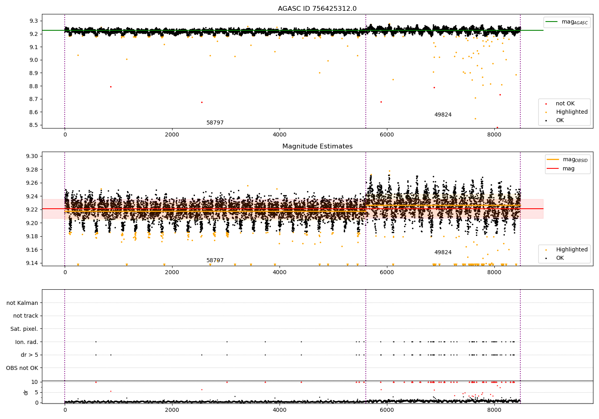The width and height of the screenshot is (599, 419).
Task: Click the 'Magnitude Estimates' plot title
Action: [317, 146]
